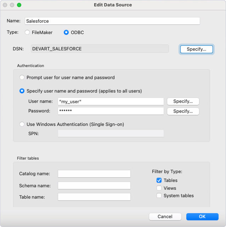Choose Prompt user for user name and password
This screenshot has height=227, width=226.
tap(22, 77)
